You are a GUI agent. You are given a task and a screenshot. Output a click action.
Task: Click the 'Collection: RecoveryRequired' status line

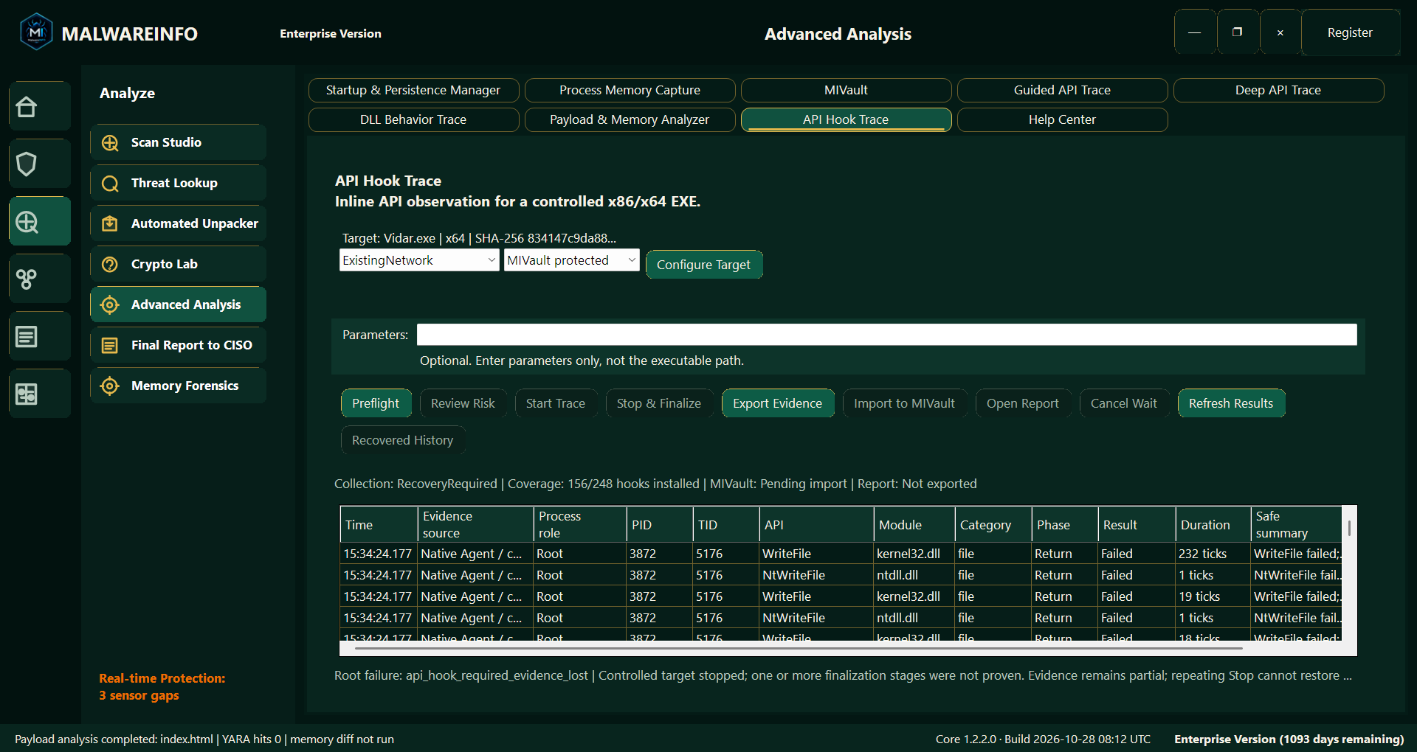click(655, 484)
